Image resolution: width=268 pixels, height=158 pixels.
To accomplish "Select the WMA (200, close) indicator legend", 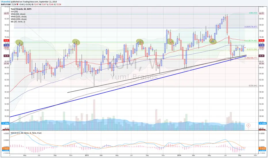I will click(x=18, y=19).
